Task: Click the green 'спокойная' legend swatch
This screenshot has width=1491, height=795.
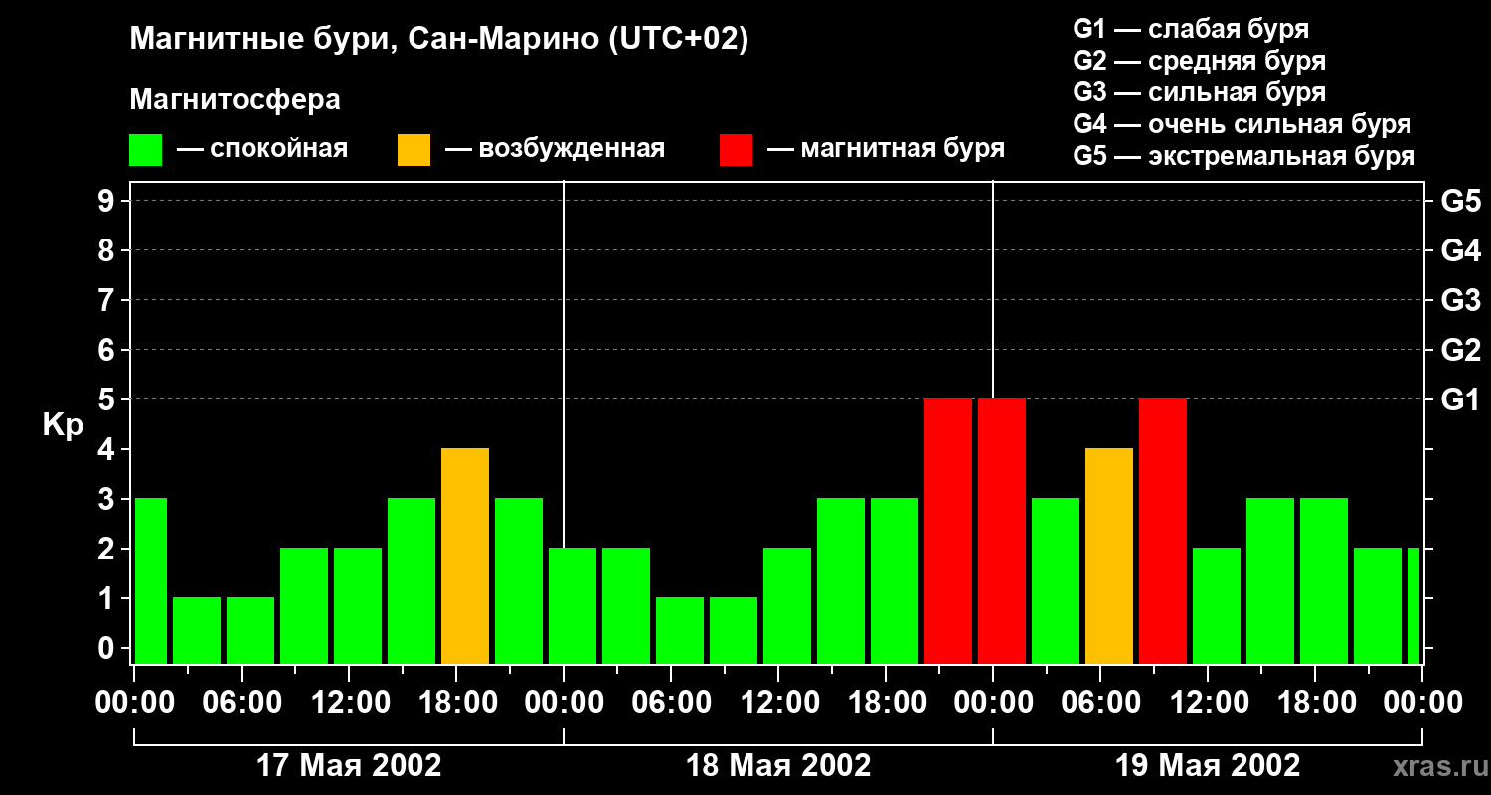Action: coord(145,150)
